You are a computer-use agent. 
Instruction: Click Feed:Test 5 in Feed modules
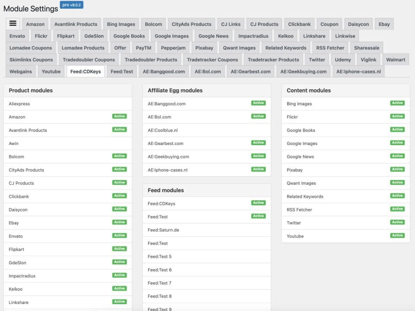207,256
